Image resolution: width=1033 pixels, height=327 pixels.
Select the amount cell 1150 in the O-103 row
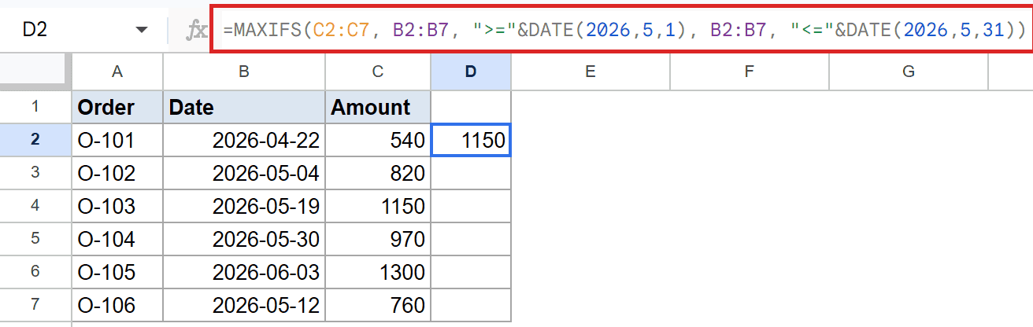[x=378, y=206]
